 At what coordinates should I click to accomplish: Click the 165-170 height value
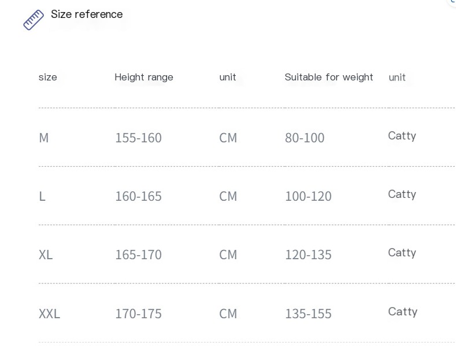pyautogui.click(x=139, y=255)
